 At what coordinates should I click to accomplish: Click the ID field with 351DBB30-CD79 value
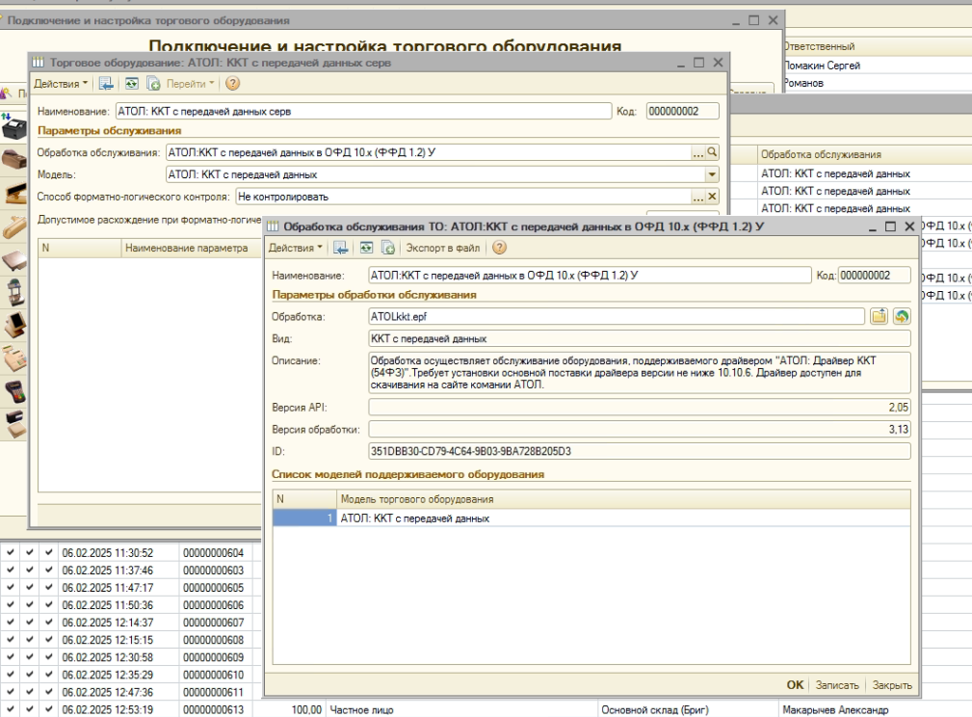pyautogui.click(x=639, y=451)
